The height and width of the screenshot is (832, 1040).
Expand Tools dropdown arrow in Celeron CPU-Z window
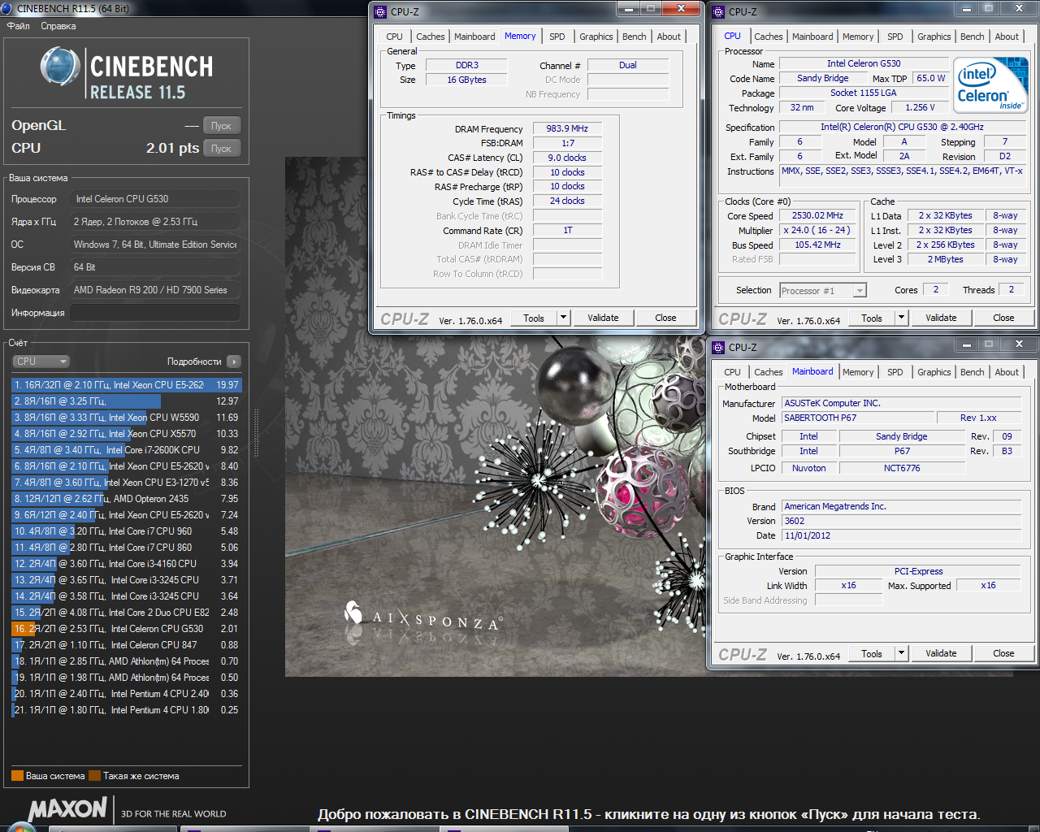[x=901, y=318]
